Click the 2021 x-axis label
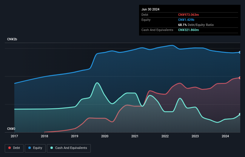The height and width of the screenshot is (157, 245). pos(135,136)
